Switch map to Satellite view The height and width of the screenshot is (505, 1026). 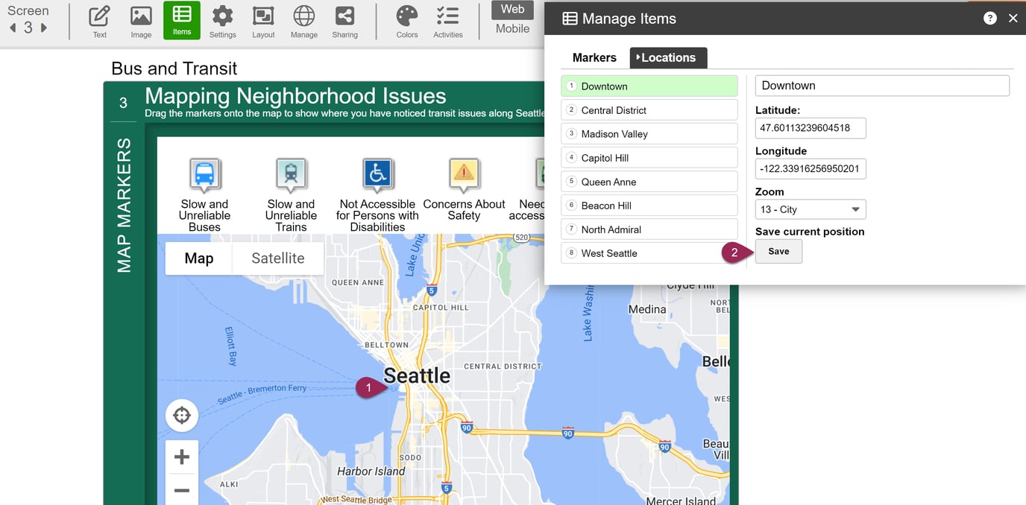click(277, 258)
